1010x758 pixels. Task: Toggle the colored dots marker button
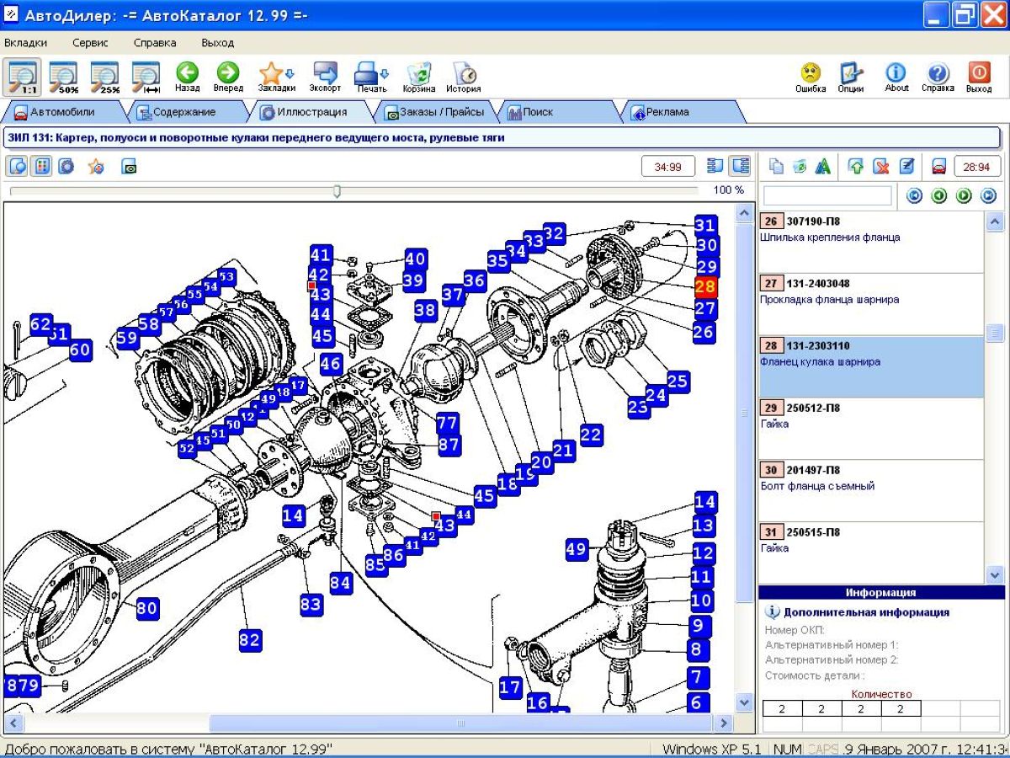(x=41, y=166)
